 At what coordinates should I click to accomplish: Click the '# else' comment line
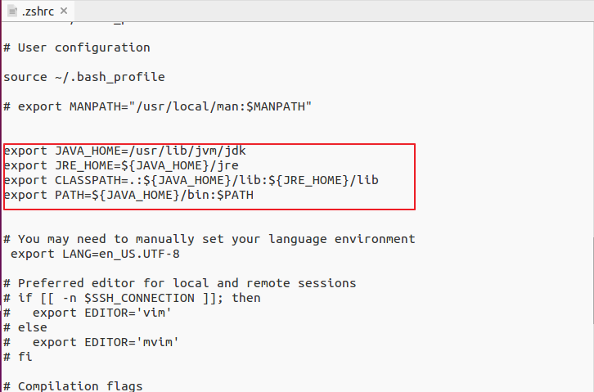[25, 327]
